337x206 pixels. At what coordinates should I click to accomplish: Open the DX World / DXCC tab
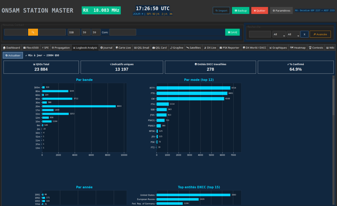click(254, 48)
